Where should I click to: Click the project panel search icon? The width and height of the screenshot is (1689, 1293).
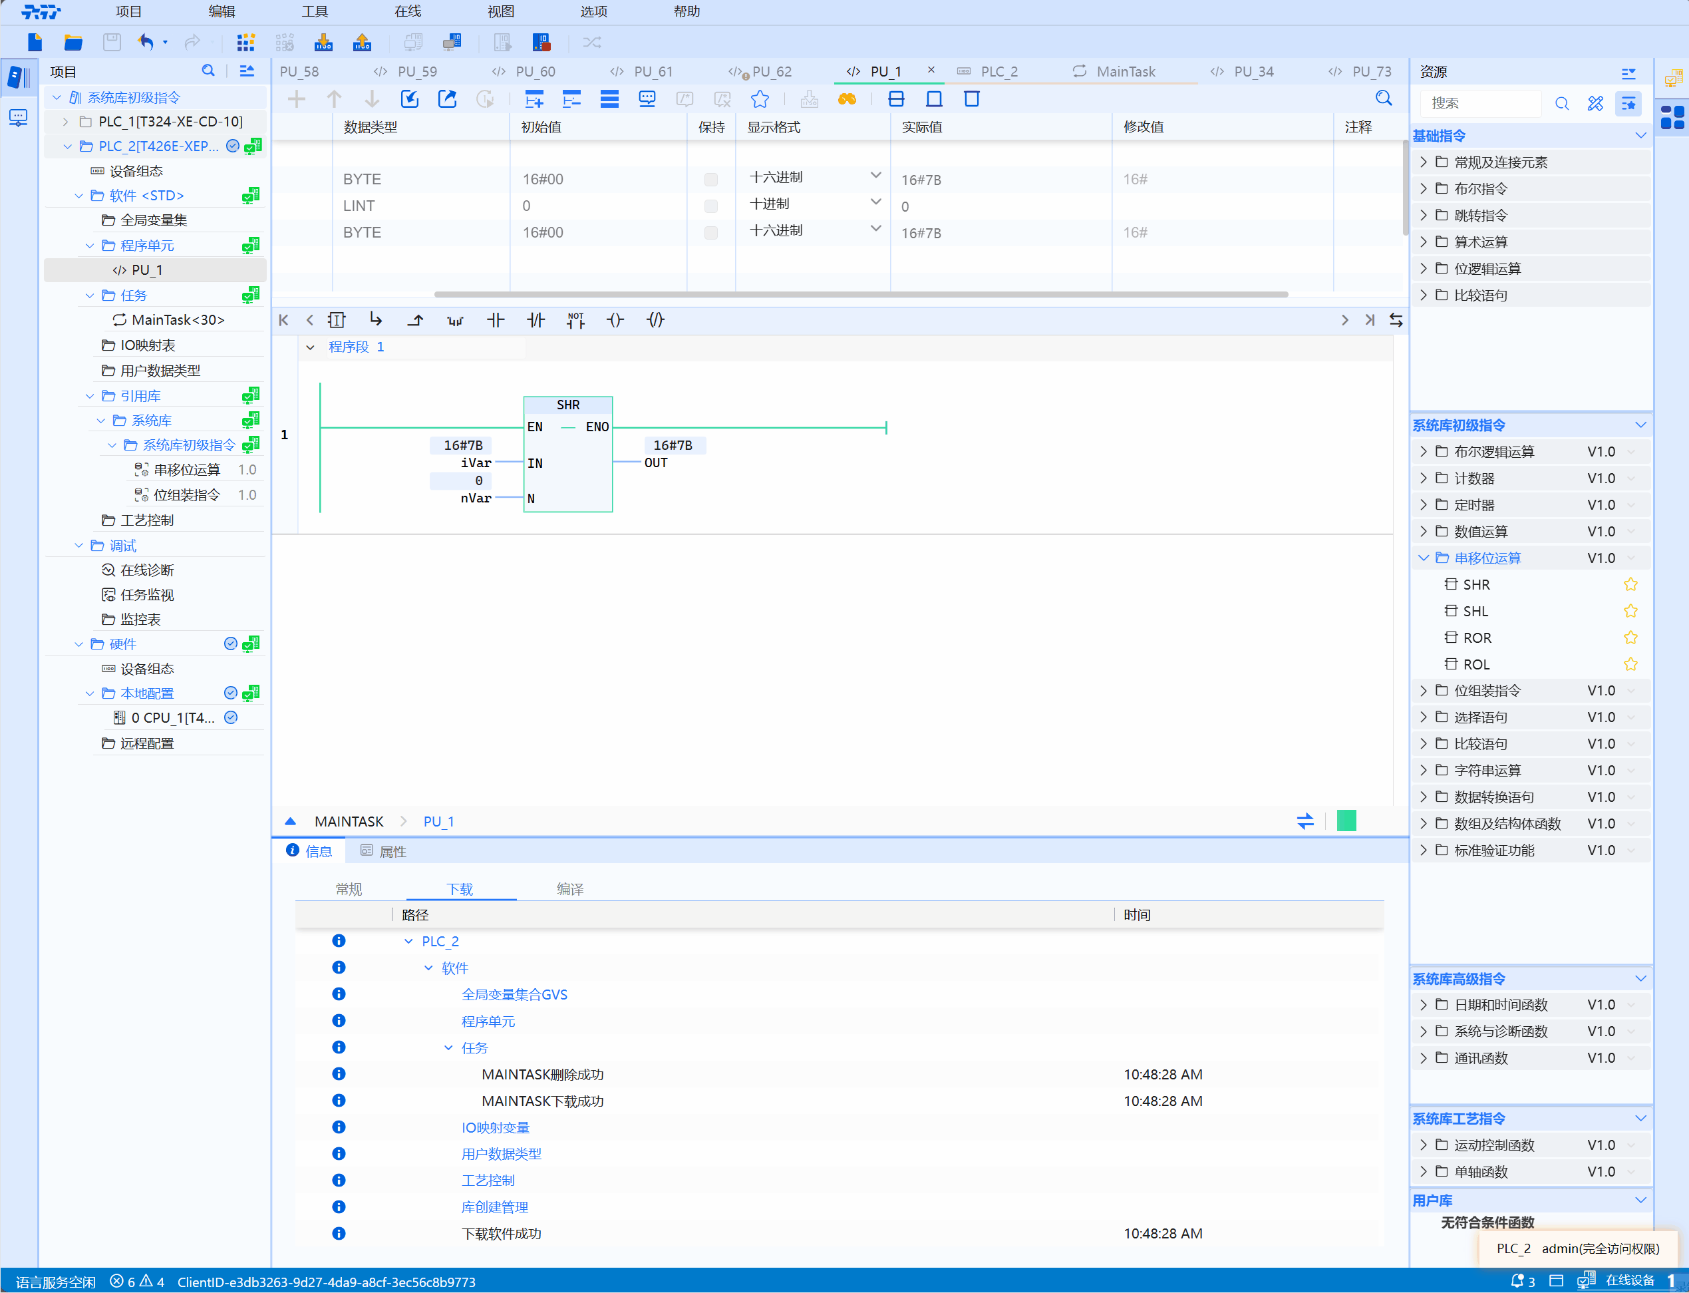208,71
